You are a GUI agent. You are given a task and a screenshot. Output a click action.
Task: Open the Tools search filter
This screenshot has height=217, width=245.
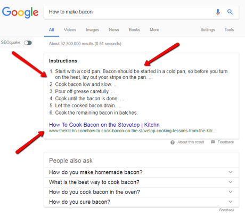(x=229, y=30)
